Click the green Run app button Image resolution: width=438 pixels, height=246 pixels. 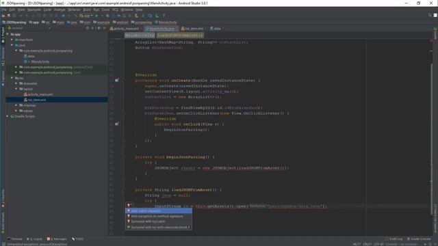[x=96, y=16]
